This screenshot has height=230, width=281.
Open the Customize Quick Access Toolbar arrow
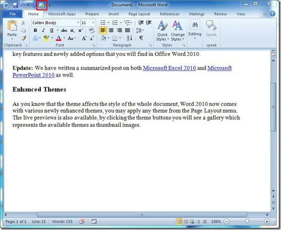(x=50, y=6)
